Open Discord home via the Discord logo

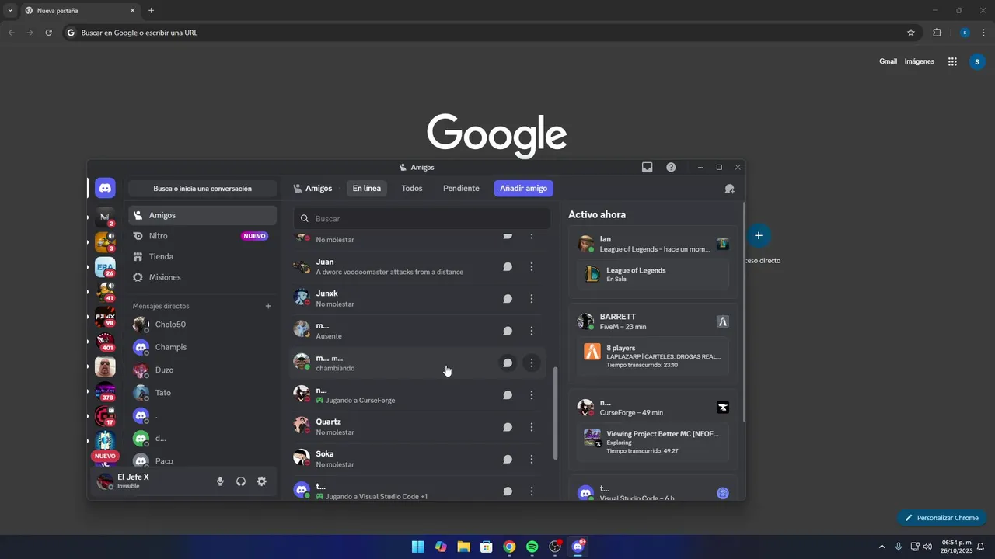[x=105, y=188]
